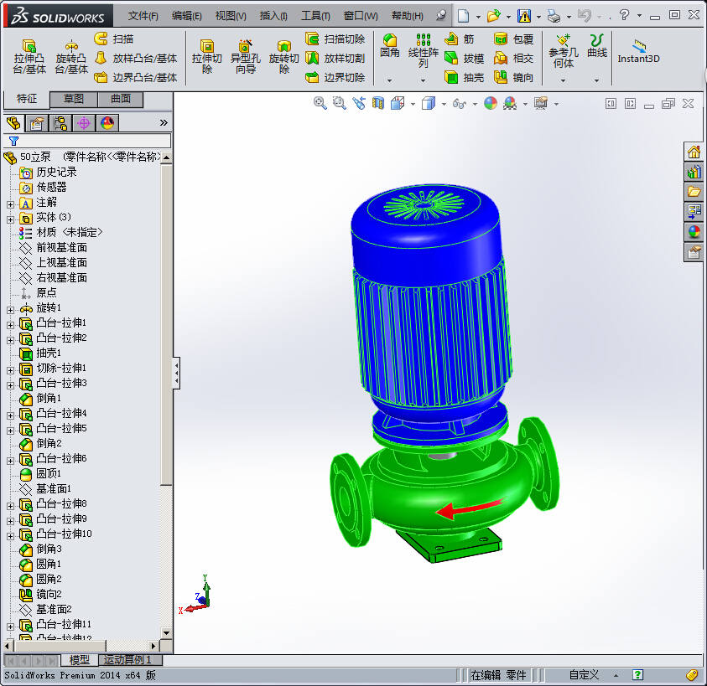Select Boundary Boss/Base (边界凸台/基体)
This screenshot has height=686, width=707.
pos(136,77)
